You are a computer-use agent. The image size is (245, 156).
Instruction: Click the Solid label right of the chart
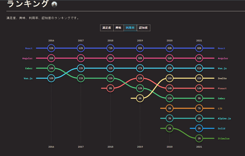tap(221, 128)
